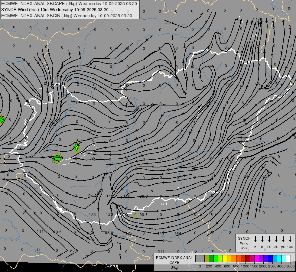The height and width of the screenshot is (272, 296).
Task: Click the wind arrow above the 10 label
Action: pos(262,239)
